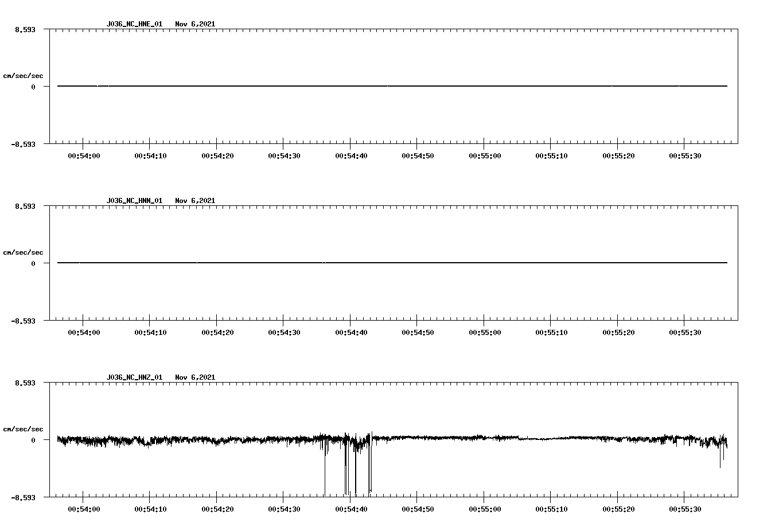The image size is (779, 530).
Task: Click 00:55:10 time label on HNN plot
Action: point(551,333)
